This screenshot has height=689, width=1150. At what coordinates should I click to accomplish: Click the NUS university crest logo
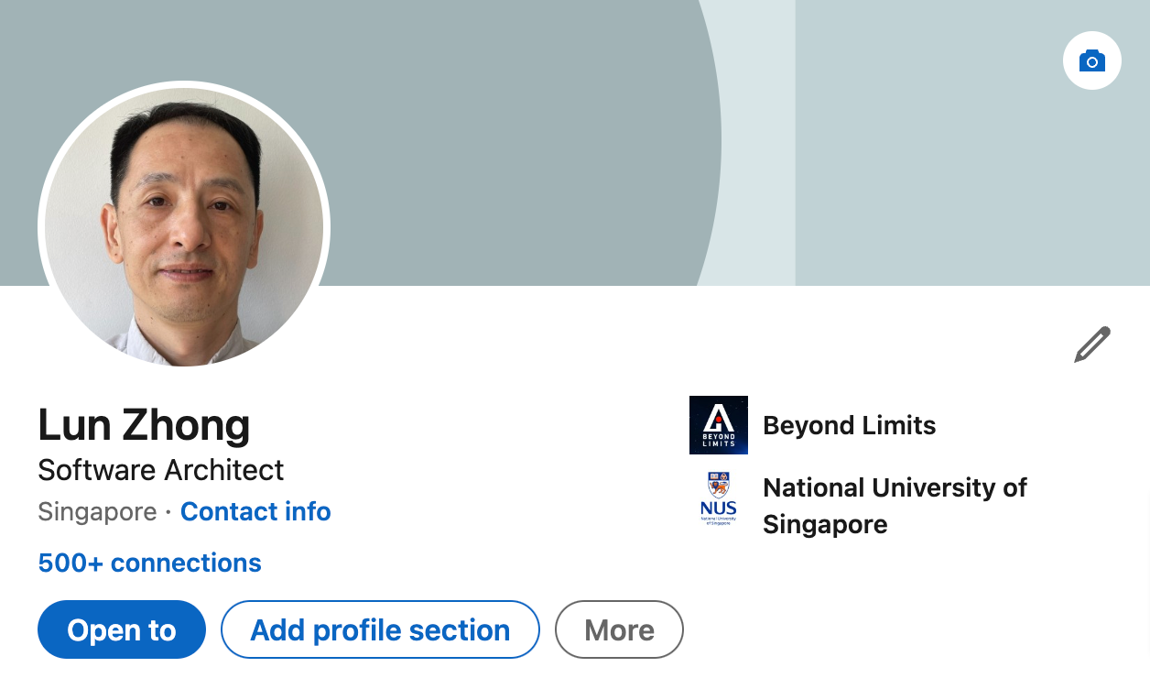tap(718, 498)
